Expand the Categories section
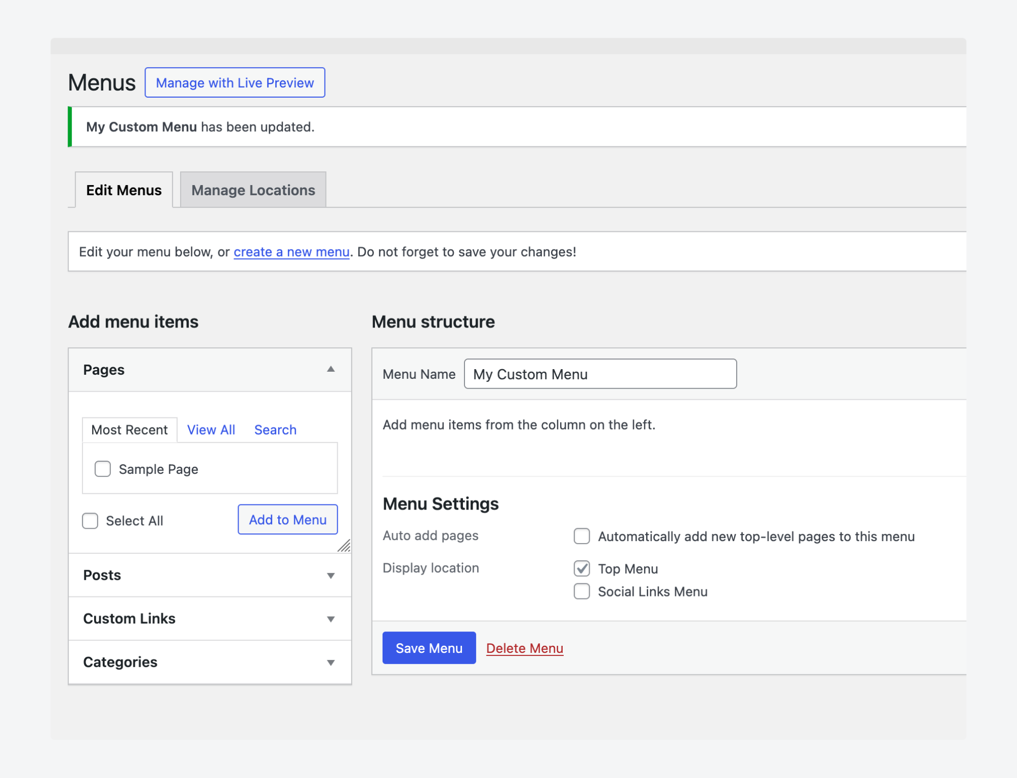Image resolution: width=1017 pixels, height=778 pixels. tap(331, 662)
